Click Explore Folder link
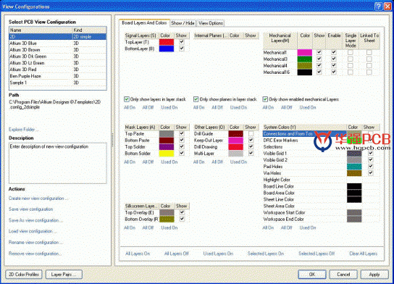394x284 pixels. point(24,130)
